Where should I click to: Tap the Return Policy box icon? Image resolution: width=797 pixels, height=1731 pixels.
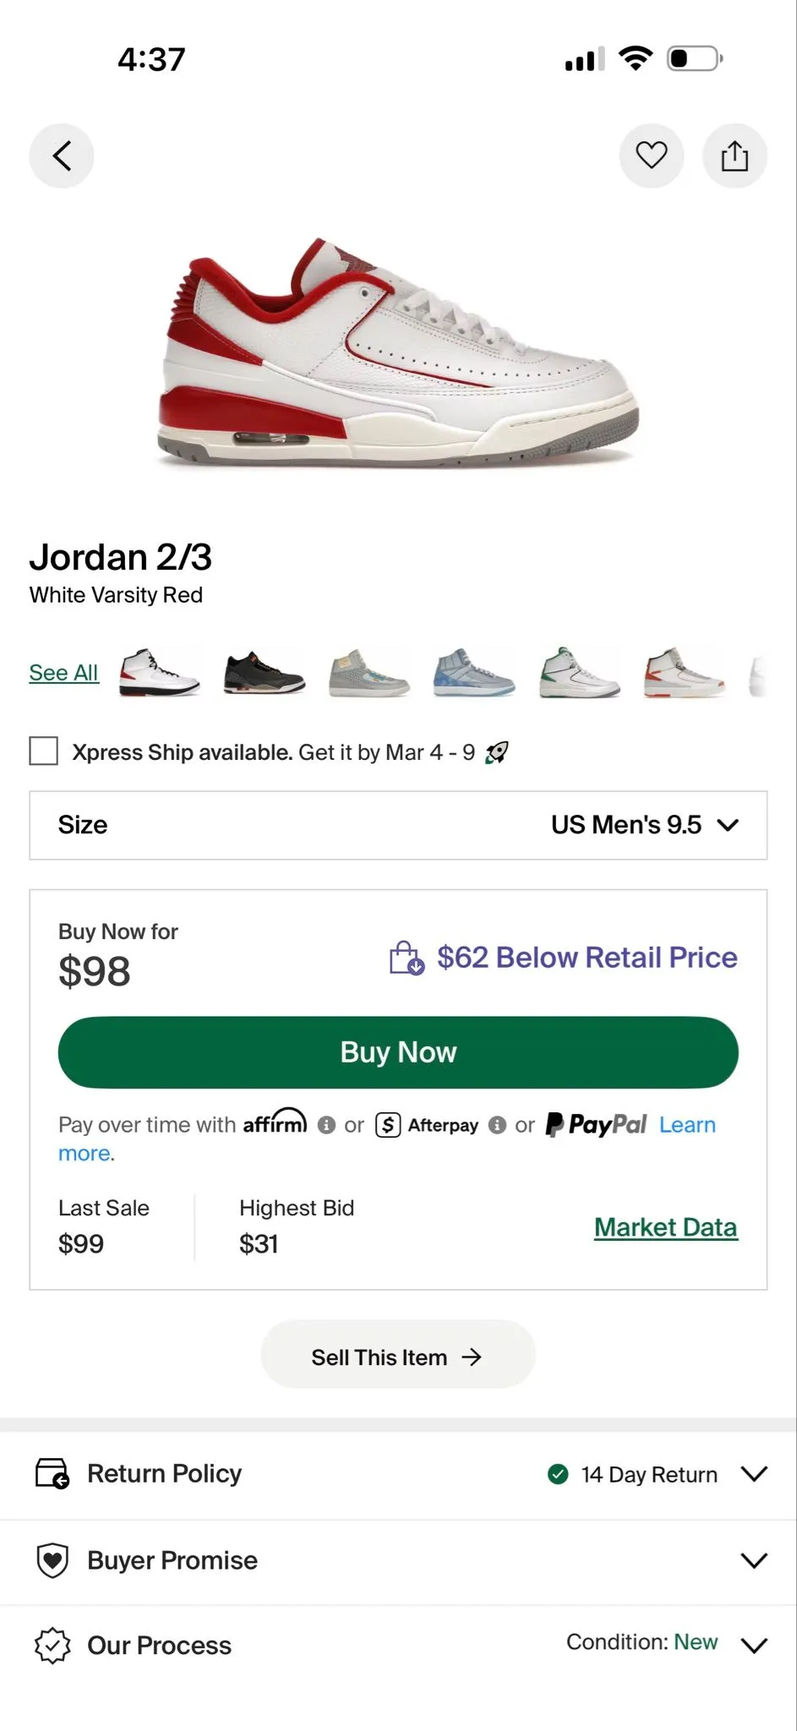pos(52,1473)
